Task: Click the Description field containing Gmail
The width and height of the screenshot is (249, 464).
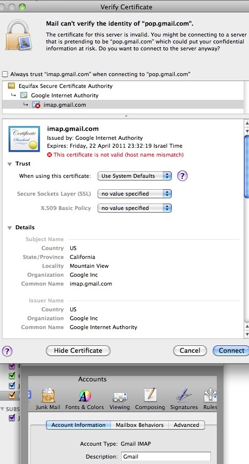Action: [x=166, y=457]
